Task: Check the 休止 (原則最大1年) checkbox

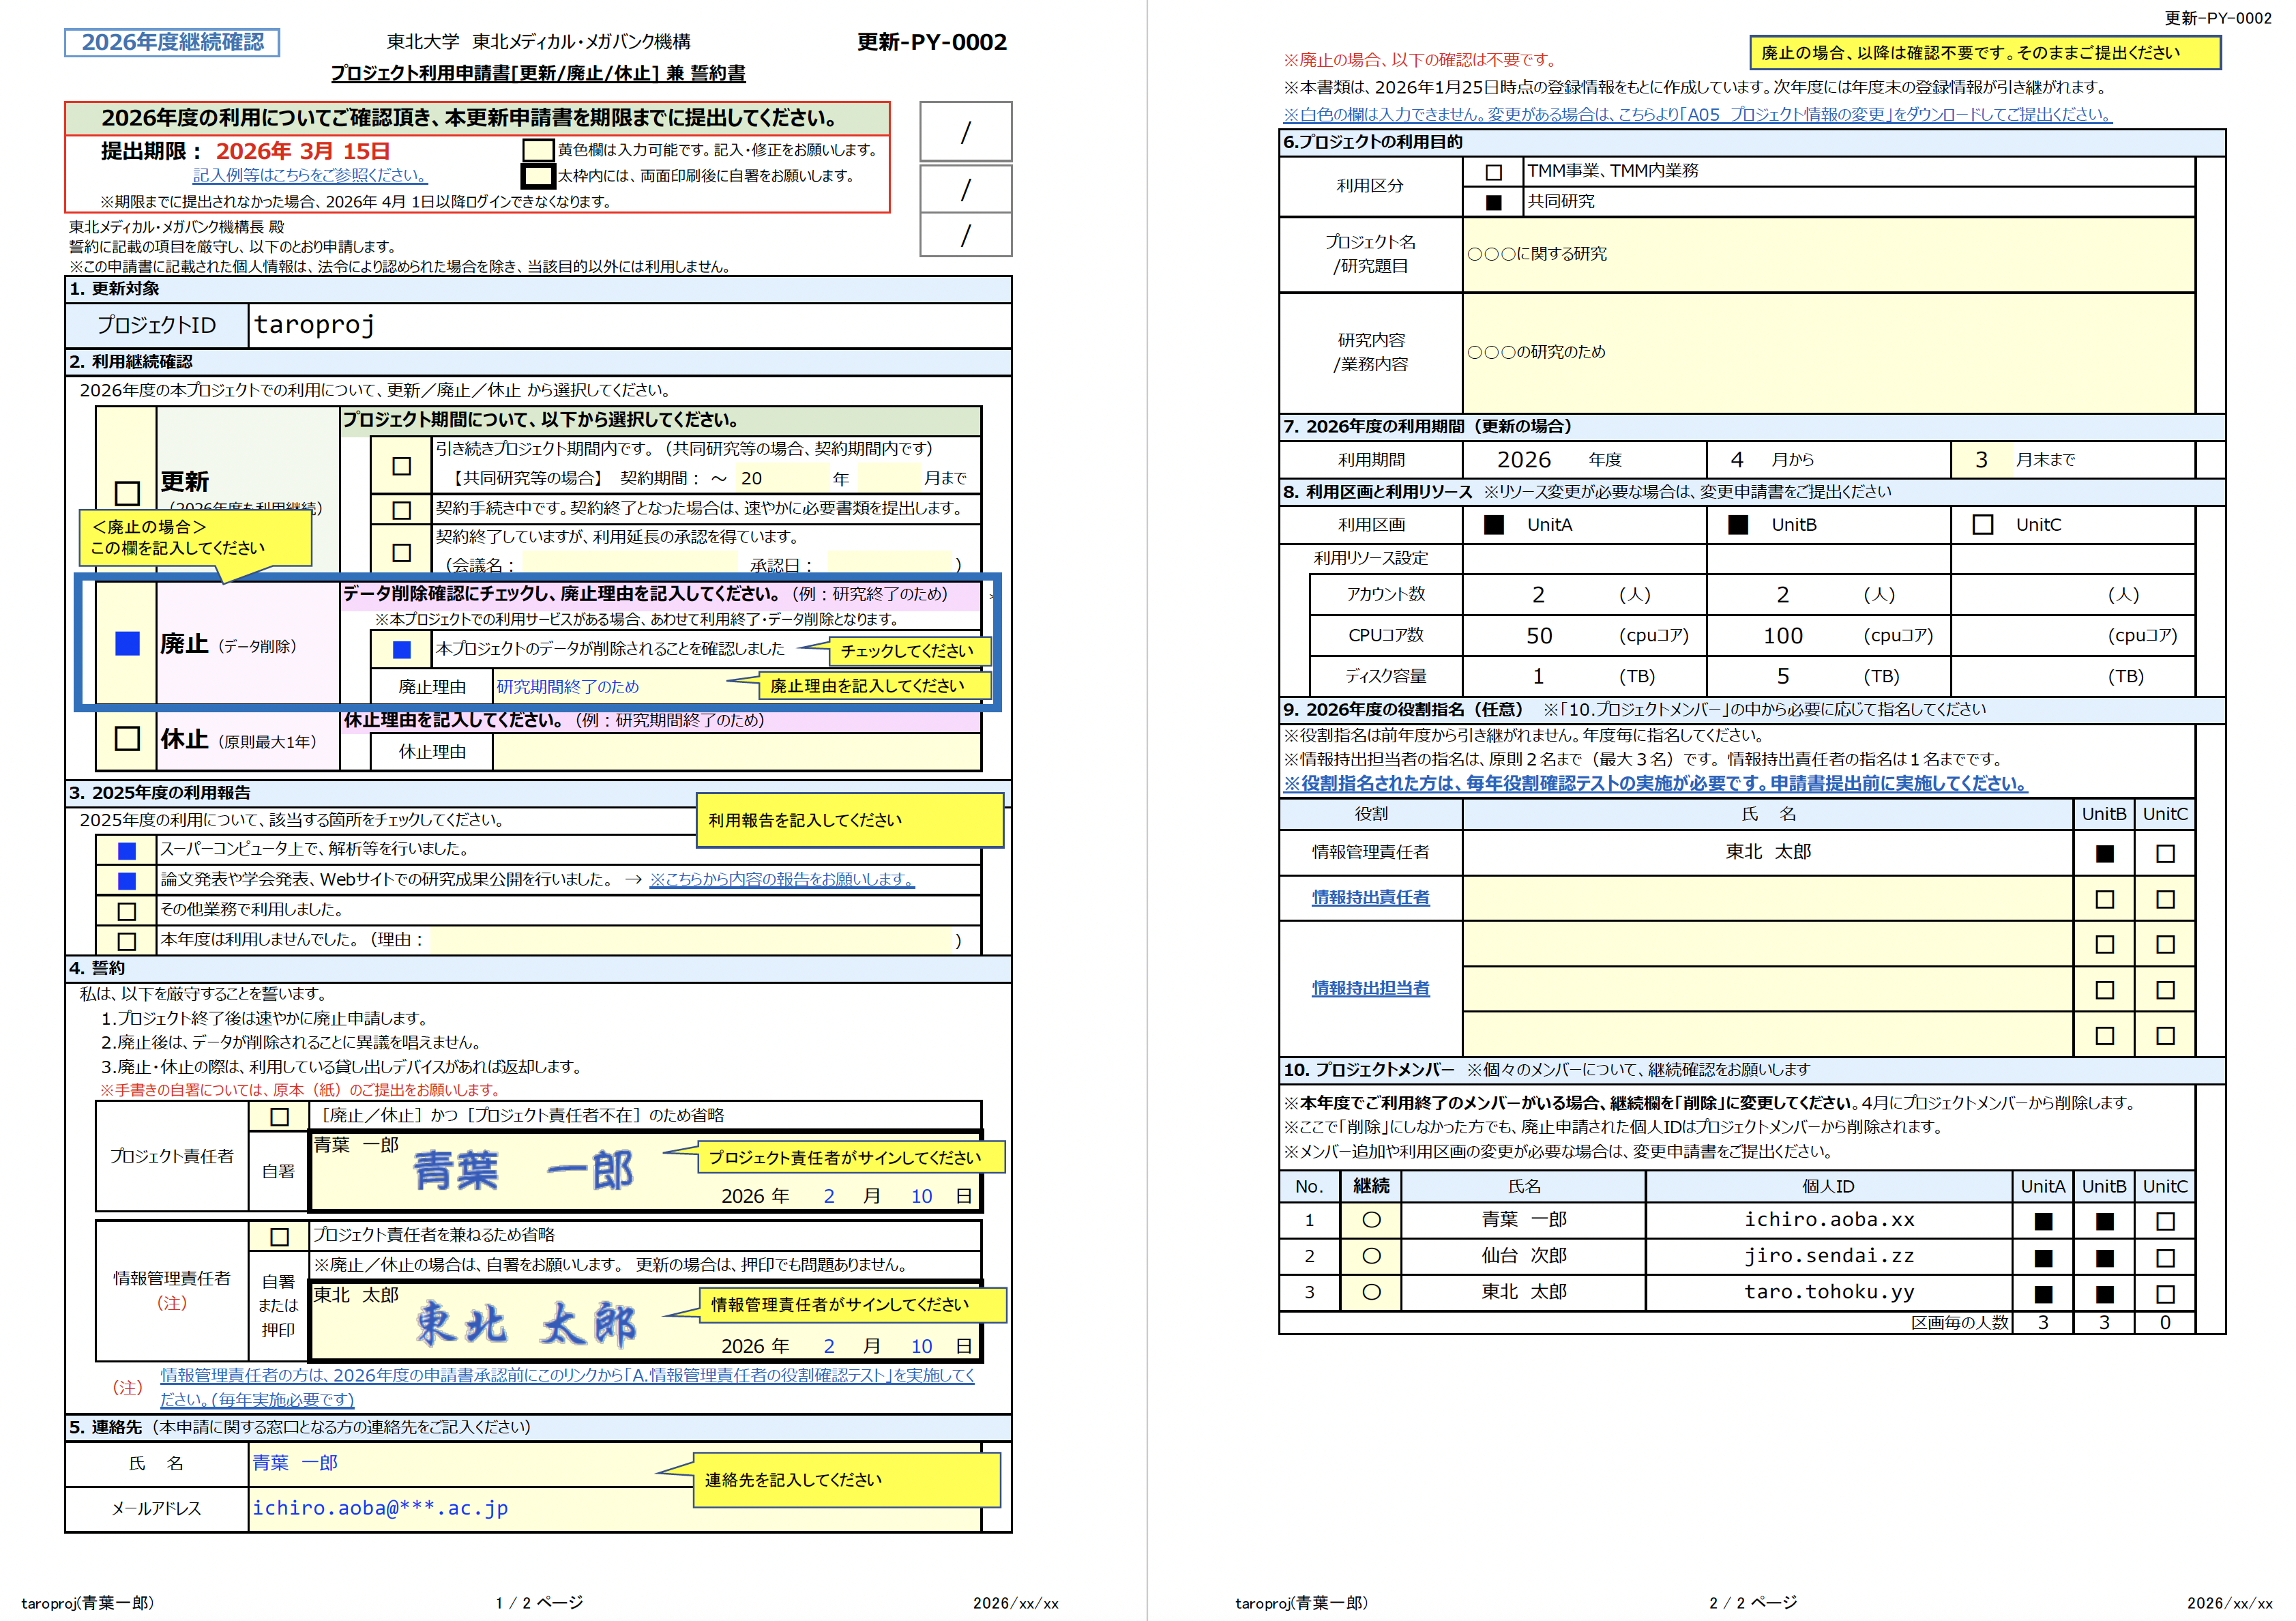Action: click(x=127, y=739)
